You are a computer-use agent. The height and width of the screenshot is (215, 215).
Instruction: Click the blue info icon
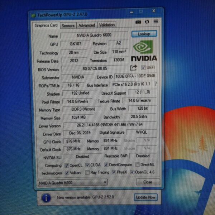[x=46, y=197]
